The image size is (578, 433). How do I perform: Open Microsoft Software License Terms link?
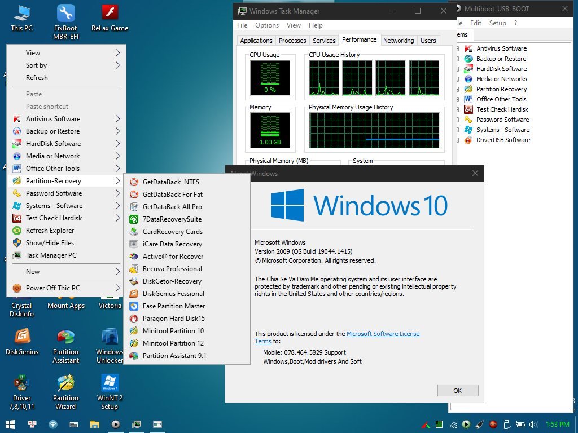[x=383, y=334]
